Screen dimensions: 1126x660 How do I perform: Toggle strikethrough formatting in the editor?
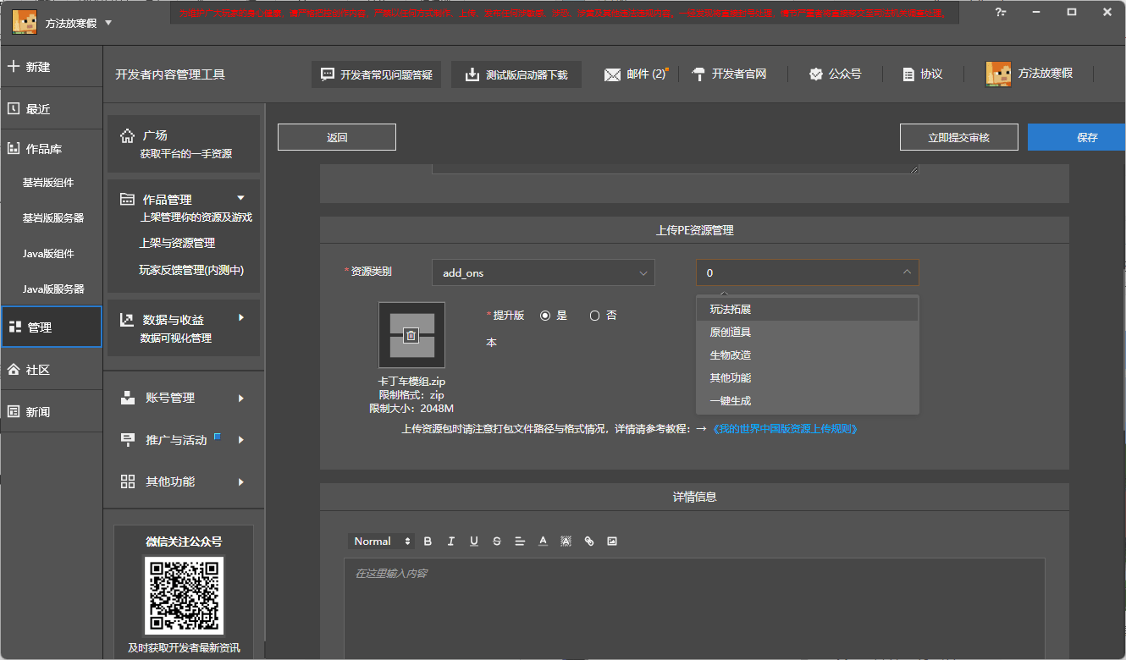point(497,542)
